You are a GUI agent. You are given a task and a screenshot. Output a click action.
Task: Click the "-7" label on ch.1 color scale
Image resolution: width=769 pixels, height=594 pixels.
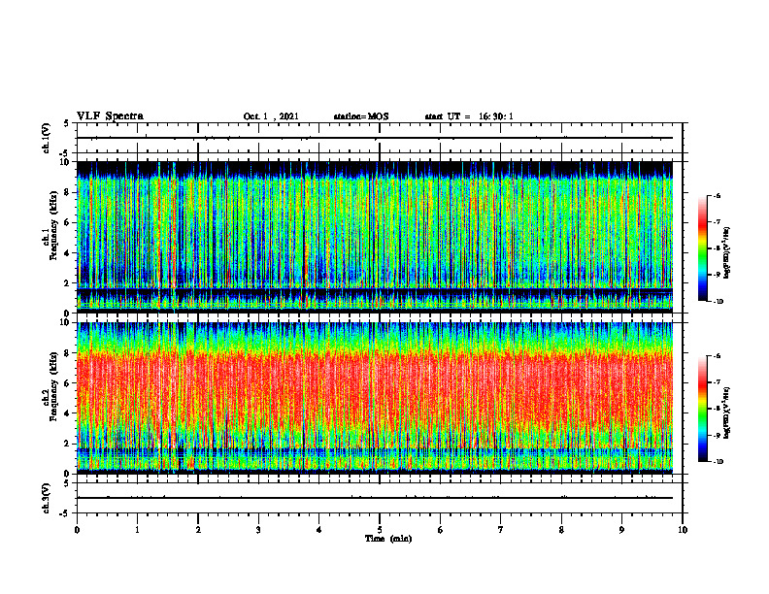(x=717, y=222)
